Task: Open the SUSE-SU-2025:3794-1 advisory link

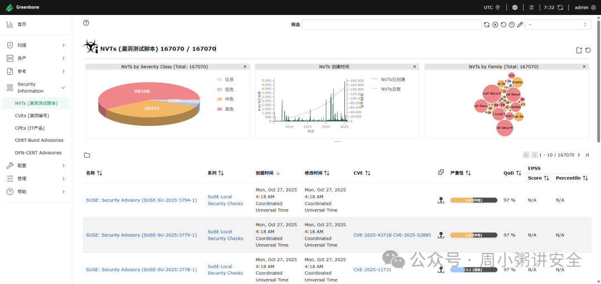Action: point(141,200)
